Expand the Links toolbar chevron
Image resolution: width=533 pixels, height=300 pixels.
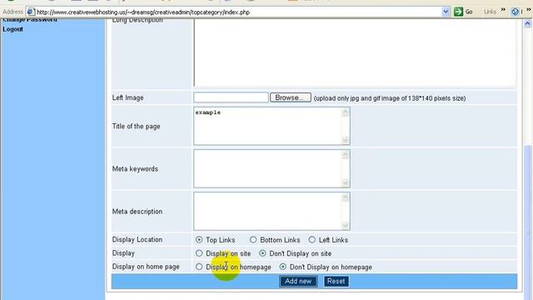pos(503,10)
